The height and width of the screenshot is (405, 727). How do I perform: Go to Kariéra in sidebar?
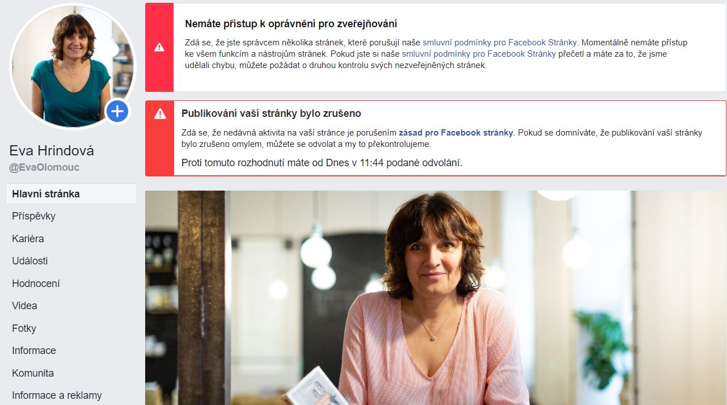pos(28,239)
